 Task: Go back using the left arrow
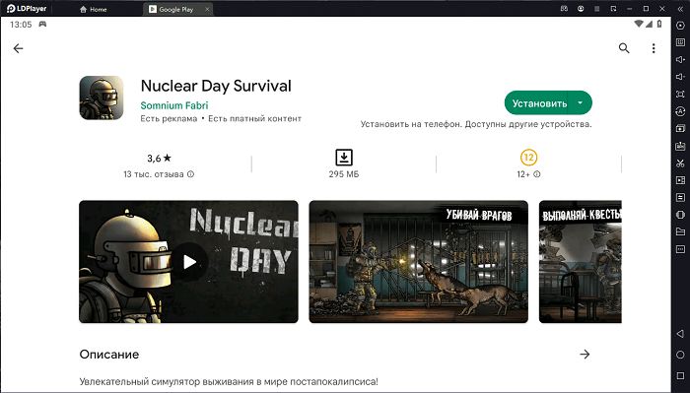coord(18,48)
